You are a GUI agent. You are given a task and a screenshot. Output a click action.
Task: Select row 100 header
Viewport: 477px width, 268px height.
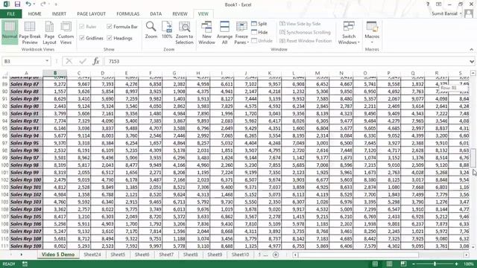point(4,165)
